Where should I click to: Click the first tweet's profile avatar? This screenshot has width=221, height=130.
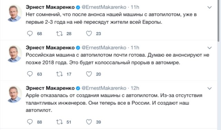pyautogui.click(x=15, y=13)
